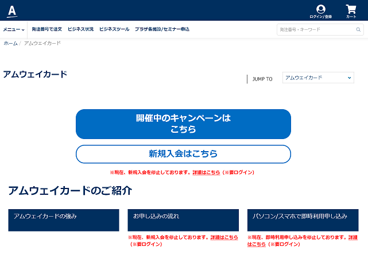Click 新規入会はこちら button
The image size is (368, 258).
[183, 154]
